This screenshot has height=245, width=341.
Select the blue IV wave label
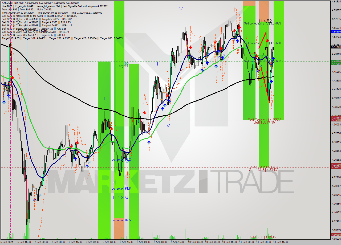167,126
